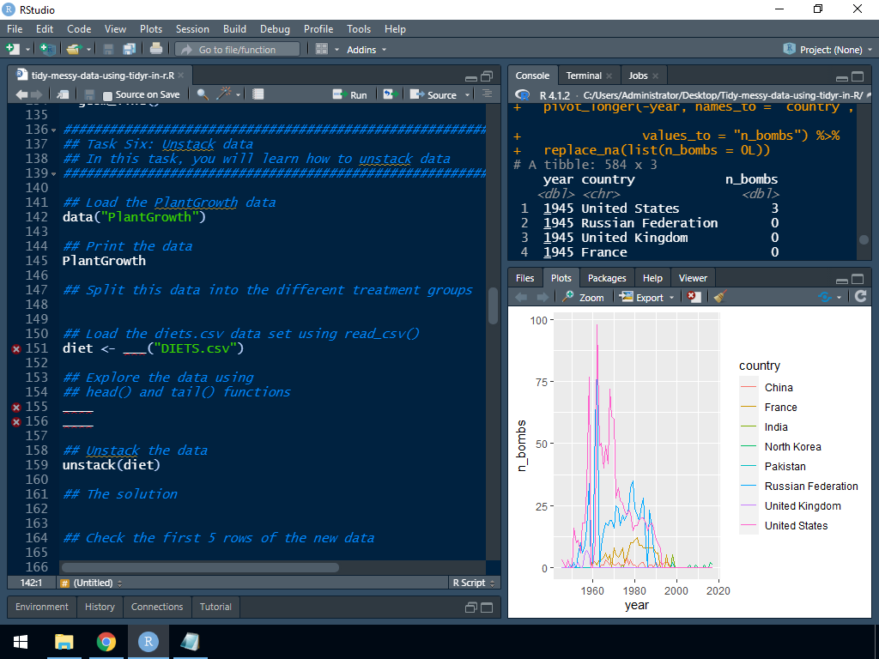Viewport: 879px width, 659px height.
Task: Open the new file icon in the main toolbar
Action: point(15,50)
